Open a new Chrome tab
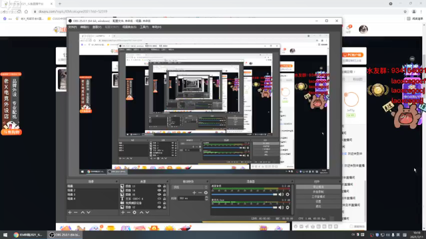The image size is (426, 239). (x=60, y=4)
